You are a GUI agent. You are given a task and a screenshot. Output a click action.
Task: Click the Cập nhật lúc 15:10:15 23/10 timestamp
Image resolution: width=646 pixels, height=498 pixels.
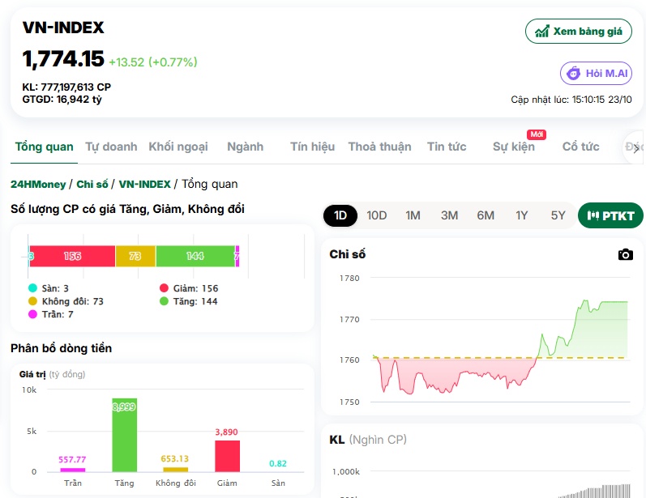coord(571,99)
